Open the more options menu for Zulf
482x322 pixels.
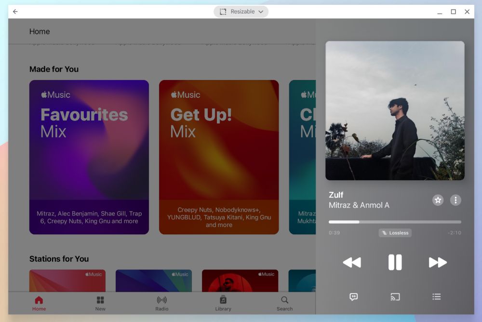point(455,200)
